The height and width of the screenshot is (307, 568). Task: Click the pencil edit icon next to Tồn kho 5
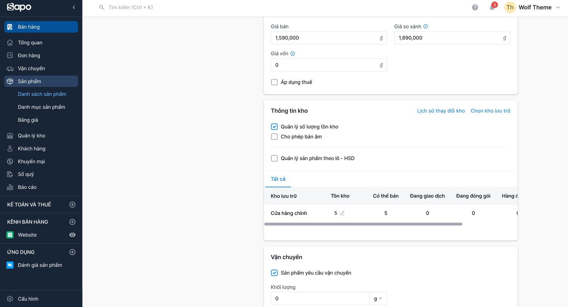(342, 213)
